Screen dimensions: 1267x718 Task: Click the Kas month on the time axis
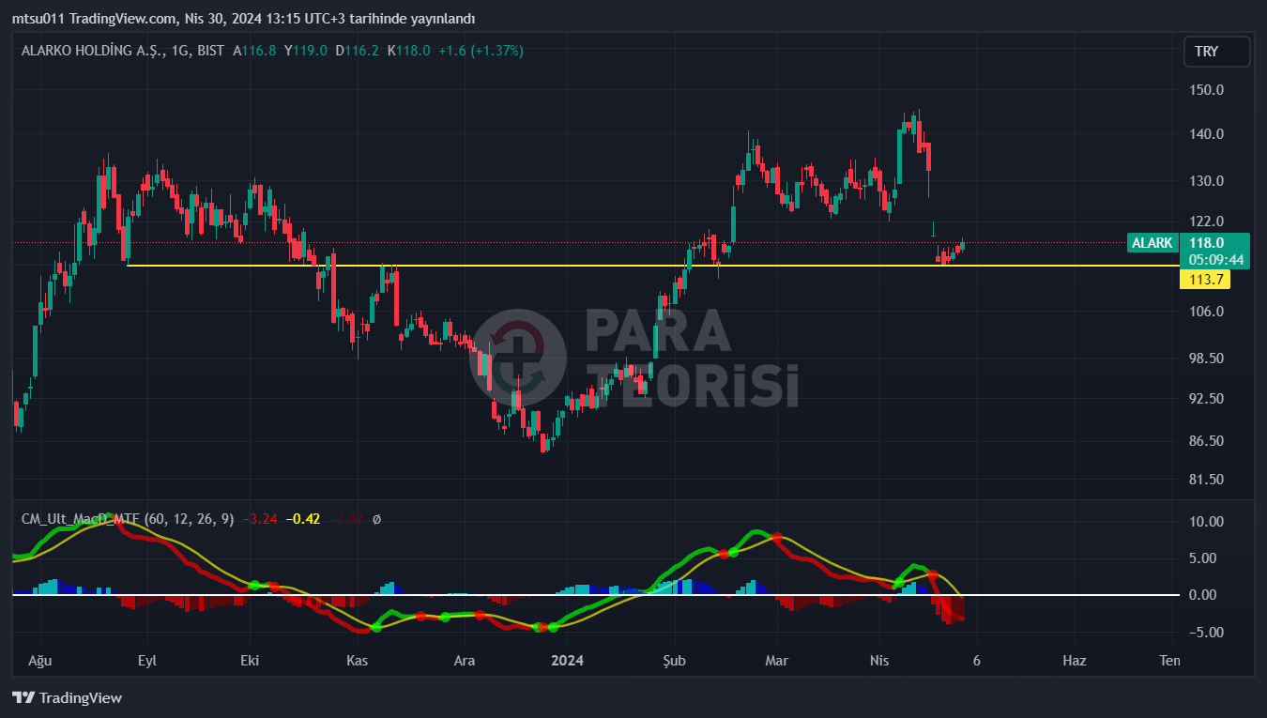pyautogui.click(x=358, y=661)
